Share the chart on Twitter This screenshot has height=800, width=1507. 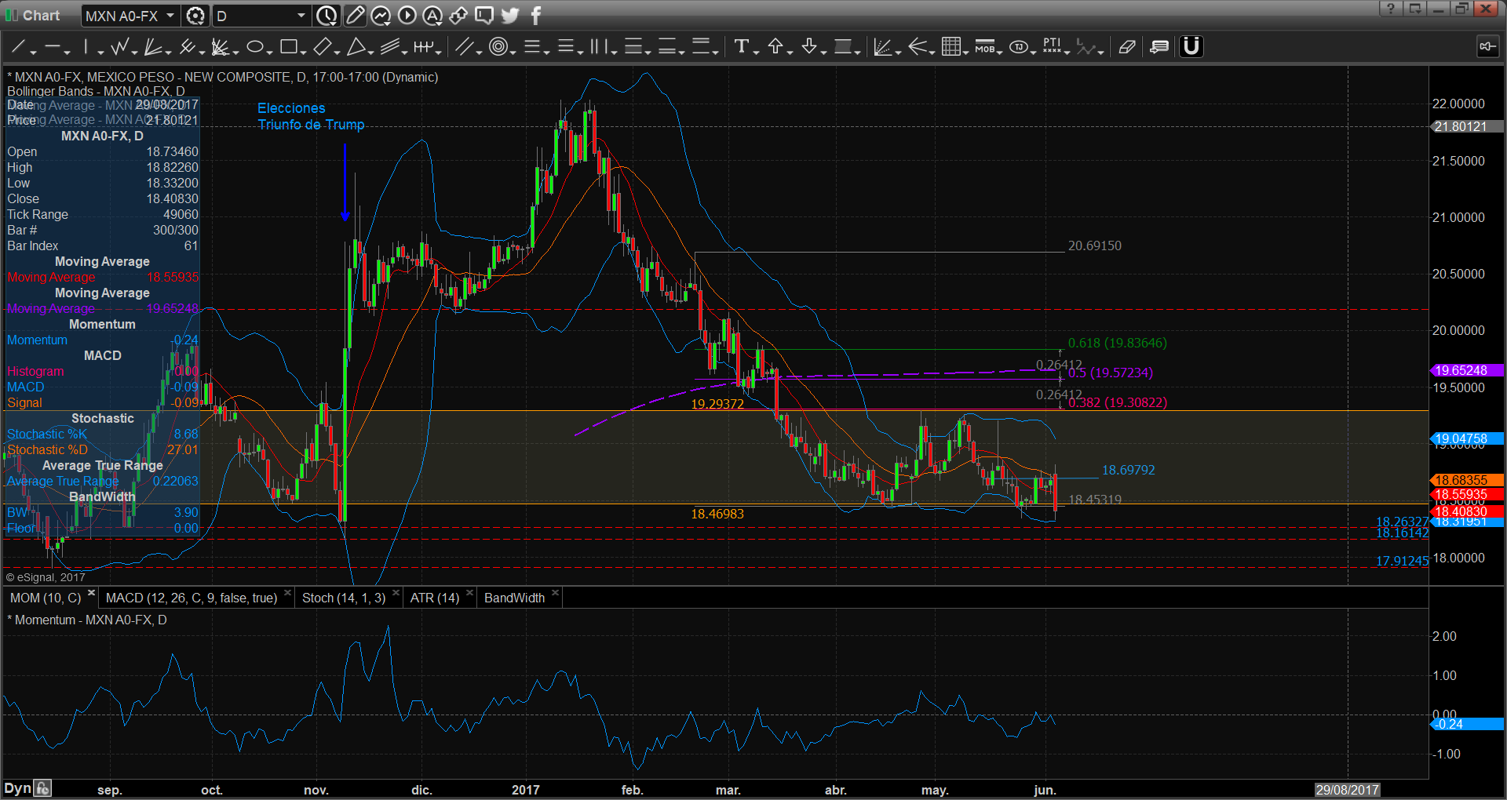click(510, 16)
